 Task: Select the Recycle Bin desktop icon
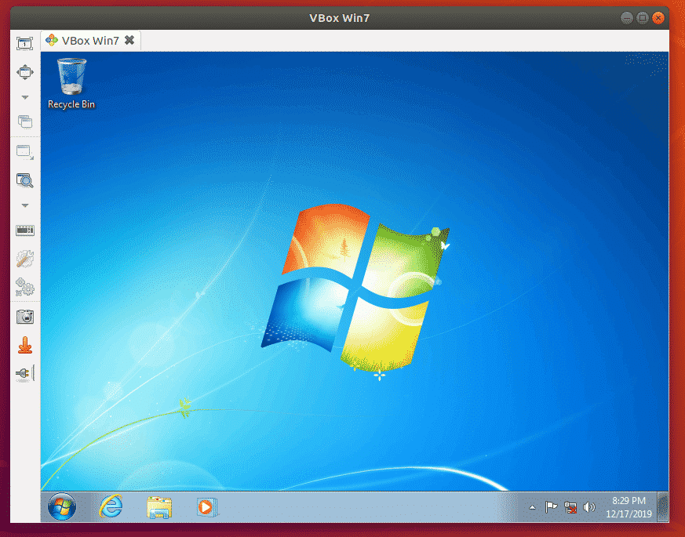pos(71,83)
